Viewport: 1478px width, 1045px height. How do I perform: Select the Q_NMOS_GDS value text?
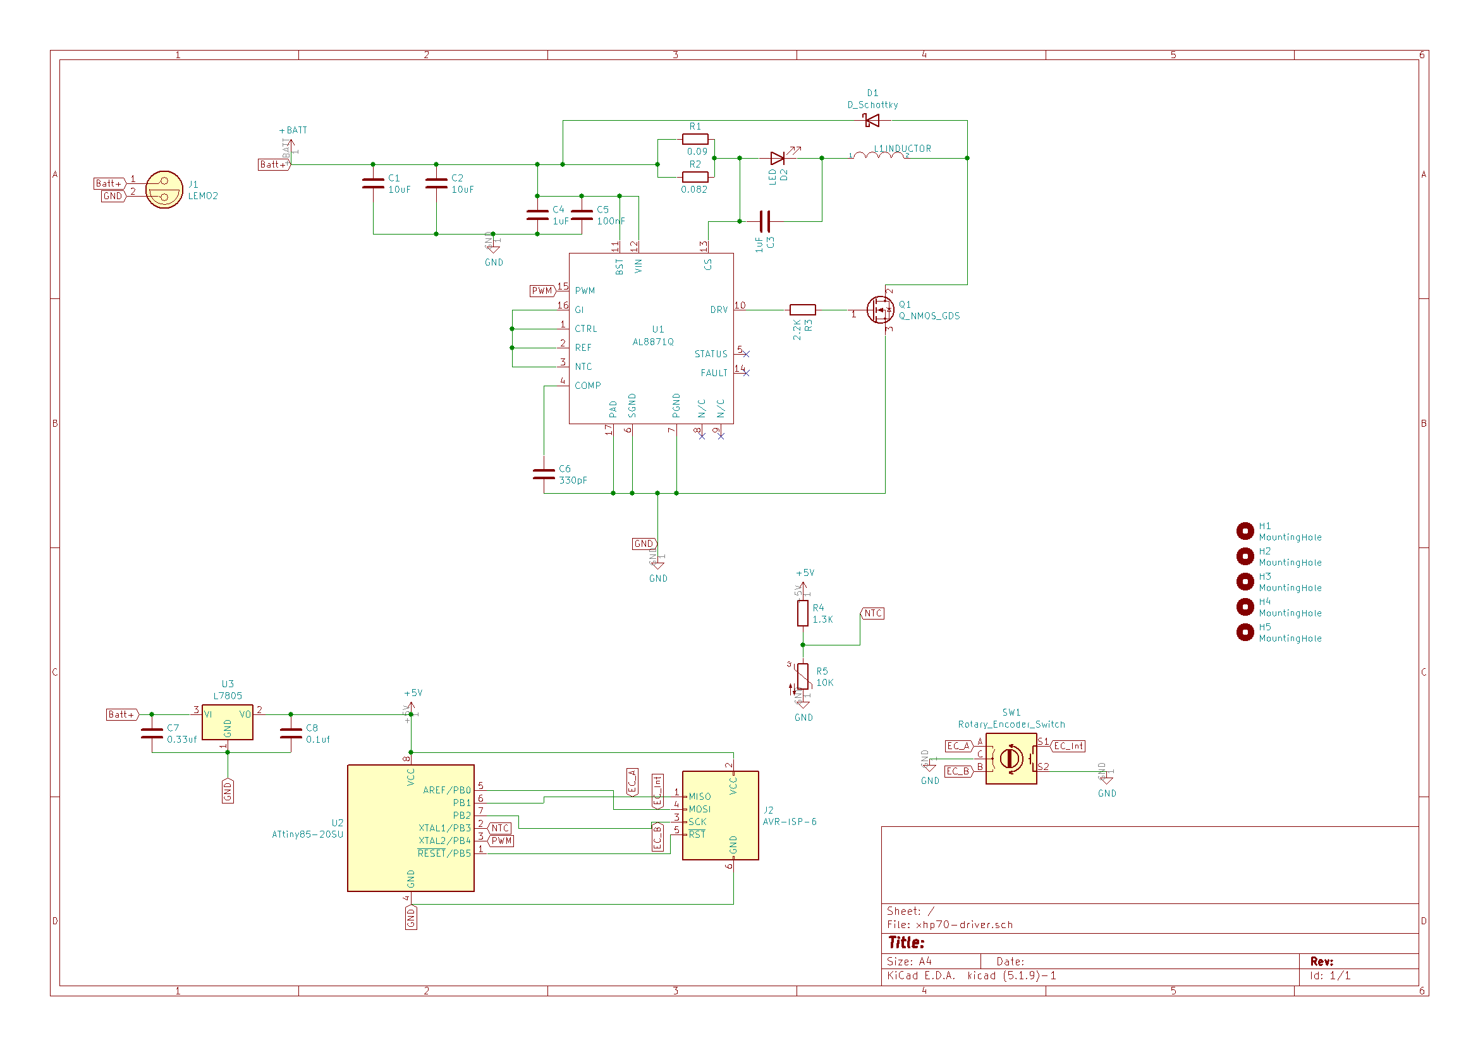[929, 316]
